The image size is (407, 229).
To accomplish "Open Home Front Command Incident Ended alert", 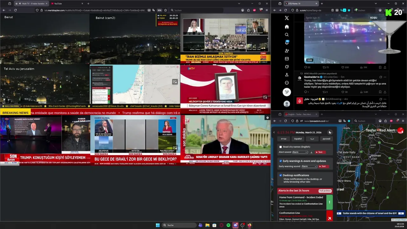I will coord(305,202).
